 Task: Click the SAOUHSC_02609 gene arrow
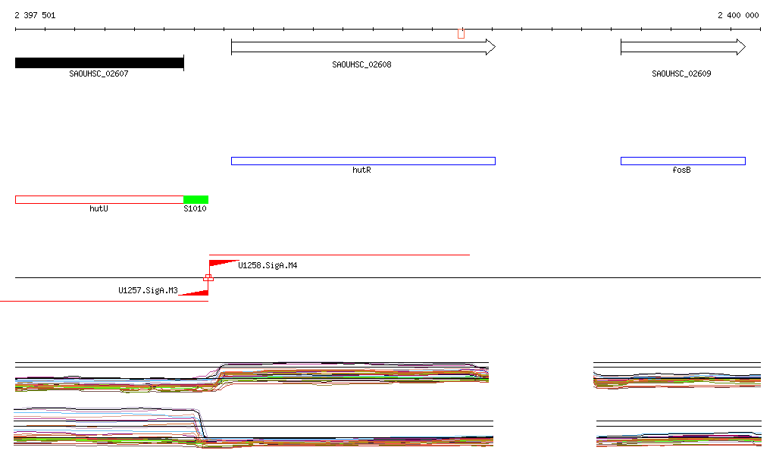[683, 47]
